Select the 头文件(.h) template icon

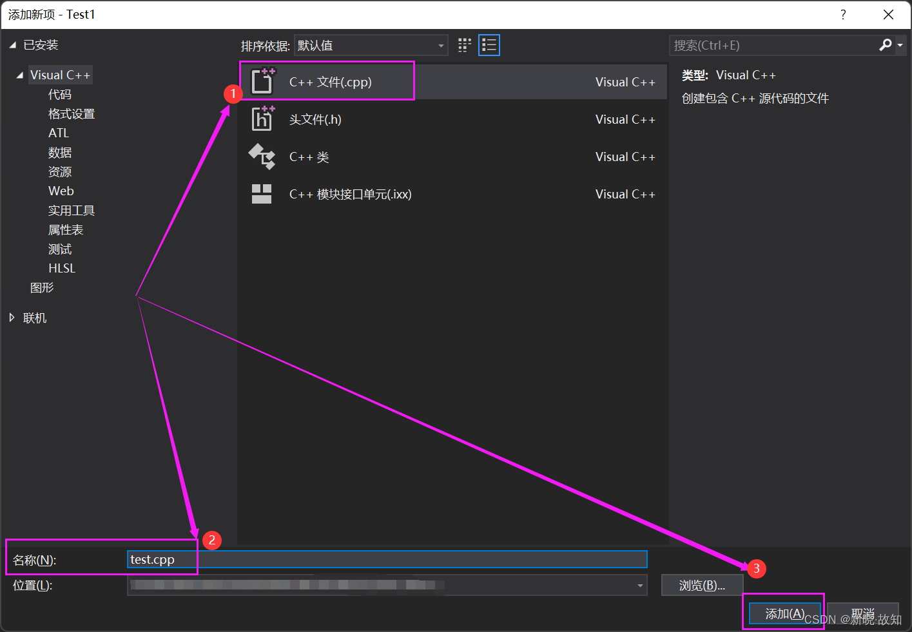(x=262, y=119)
